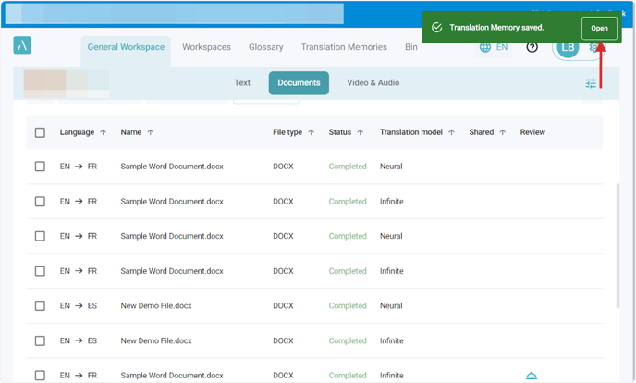Click the app logo in top-left

[22, 46]
